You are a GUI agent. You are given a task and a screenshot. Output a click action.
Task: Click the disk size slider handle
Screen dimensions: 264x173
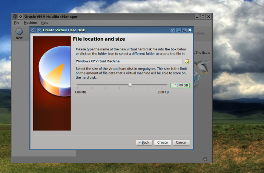click(x=130, y=85)
